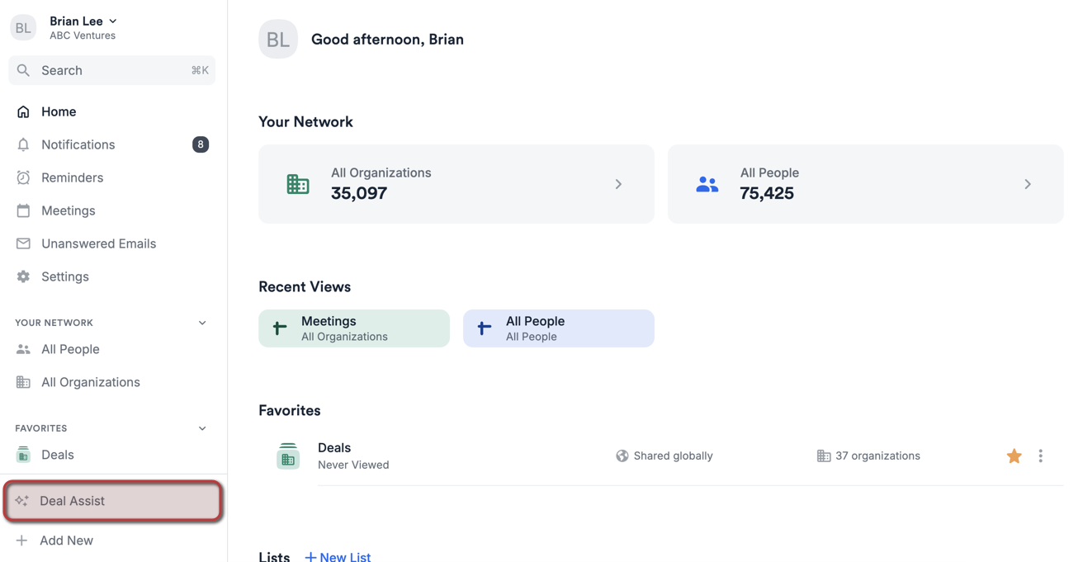
Task: Click the Notifications bell icon
Action: coord(23,144)
